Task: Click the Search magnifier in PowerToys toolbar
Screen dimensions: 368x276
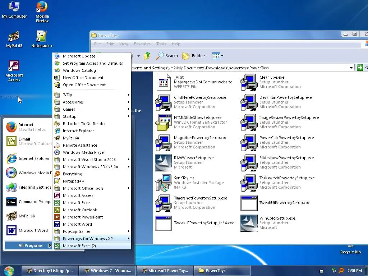Action: [x=167, y=56]
